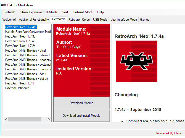185x138 pixels.
Task: Select RetroArch 'Neo' 1.7.2a in list
Action: [x=20, y=46]
